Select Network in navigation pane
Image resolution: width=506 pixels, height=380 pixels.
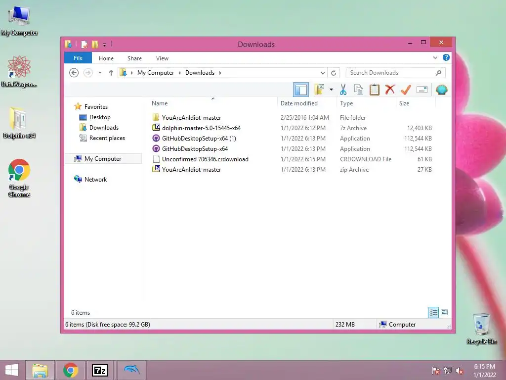95,179
